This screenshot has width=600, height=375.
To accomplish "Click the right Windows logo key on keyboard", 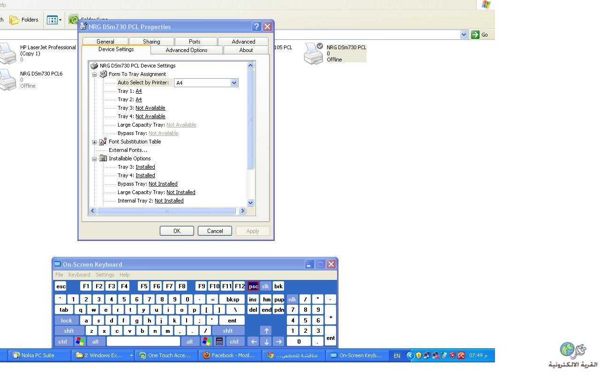I will 206,341.
